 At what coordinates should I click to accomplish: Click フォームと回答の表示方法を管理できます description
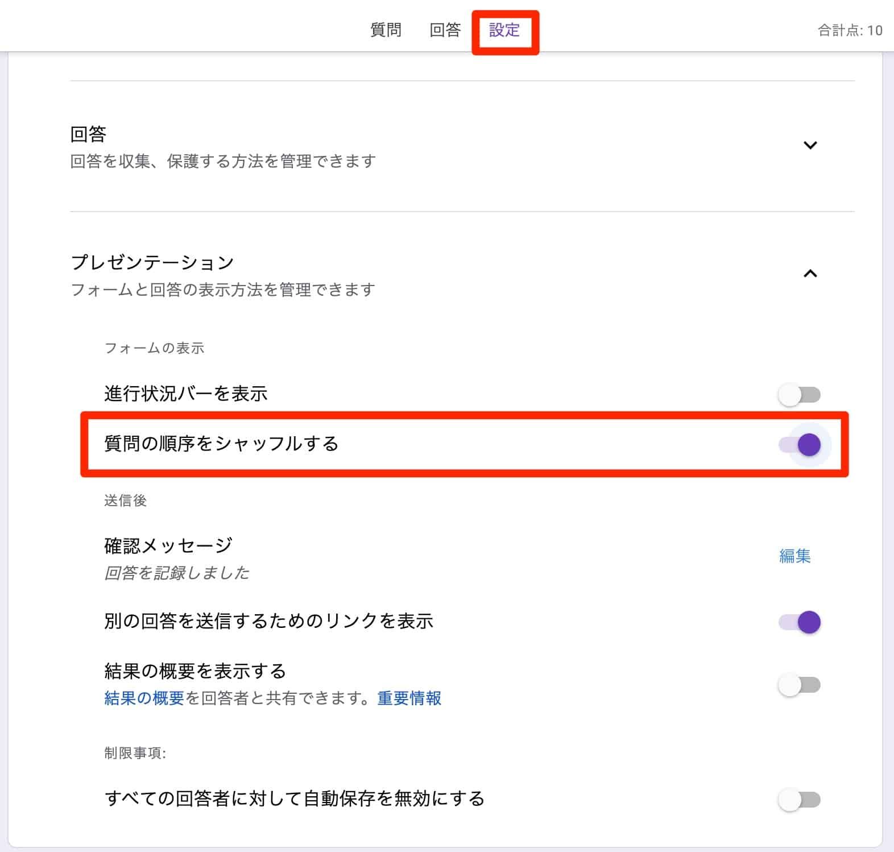(223, 290)
